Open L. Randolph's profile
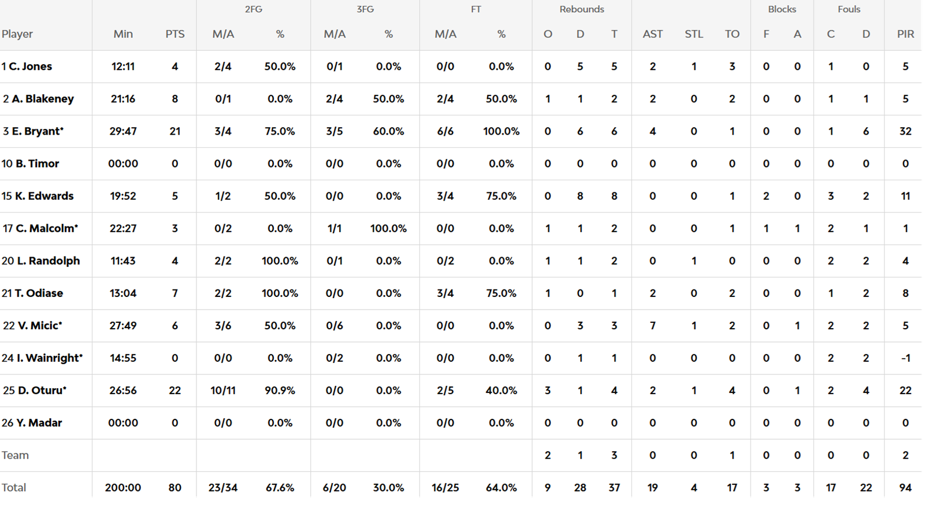Screen dimensions: 940x509 click(x=48, y=261)
